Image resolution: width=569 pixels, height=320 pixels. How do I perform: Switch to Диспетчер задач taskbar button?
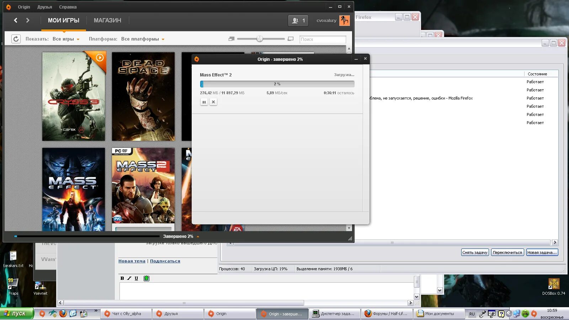[x=334, y=314]
